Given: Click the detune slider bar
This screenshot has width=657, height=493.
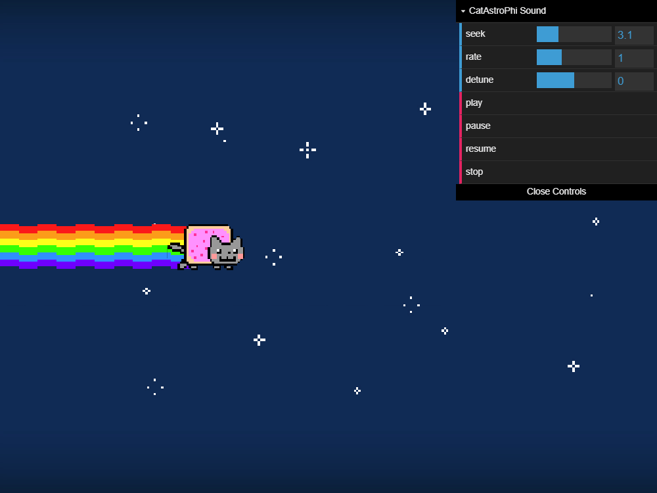Looking at the screenshot, I should 574,80.
